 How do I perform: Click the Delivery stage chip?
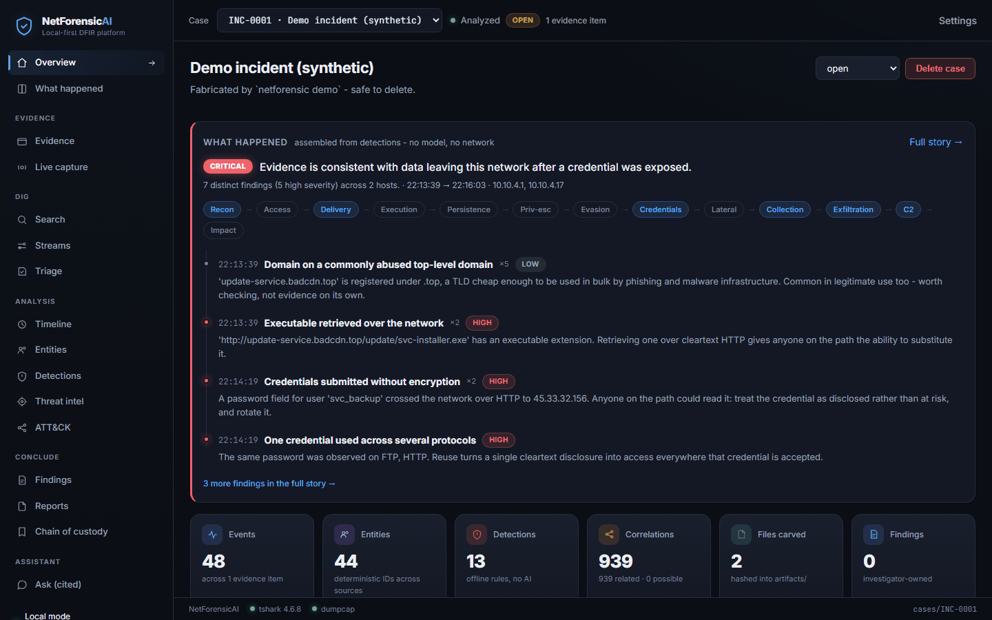click(x=336, y=209)
